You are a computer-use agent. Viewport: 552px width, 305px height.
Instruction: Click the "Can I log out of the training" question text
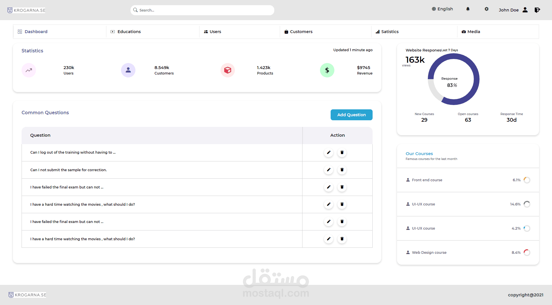click(73, 152)
